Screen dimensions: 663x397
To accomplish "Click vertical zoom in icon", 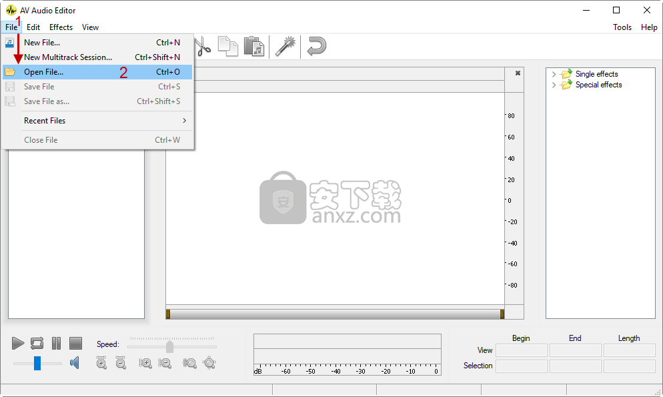I will click(x=145, y=363).
